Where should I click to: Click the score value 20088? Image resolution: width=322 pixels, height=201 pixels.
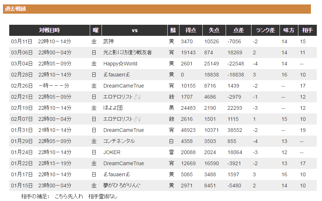[x=188, y=153]
